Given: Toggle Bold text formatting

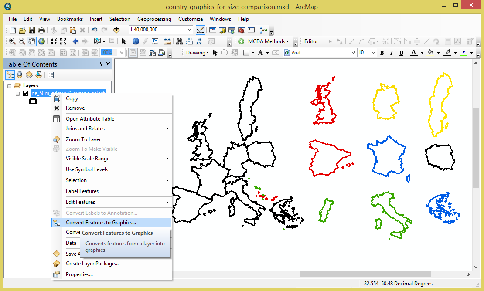Looking at the screenshot, I should 382,53.
